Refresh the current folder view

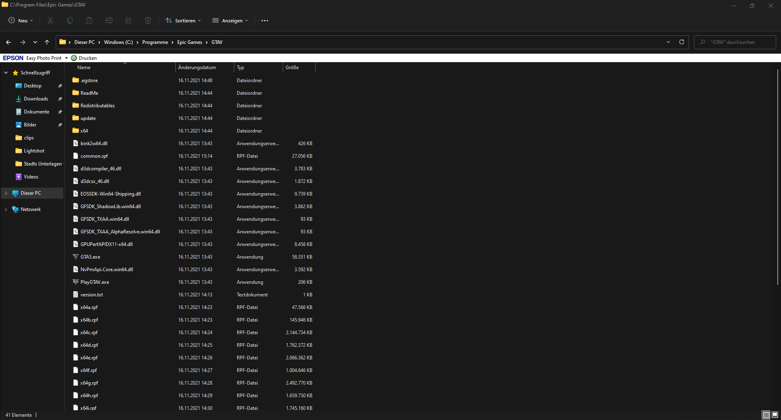click(x=682, y=42)
